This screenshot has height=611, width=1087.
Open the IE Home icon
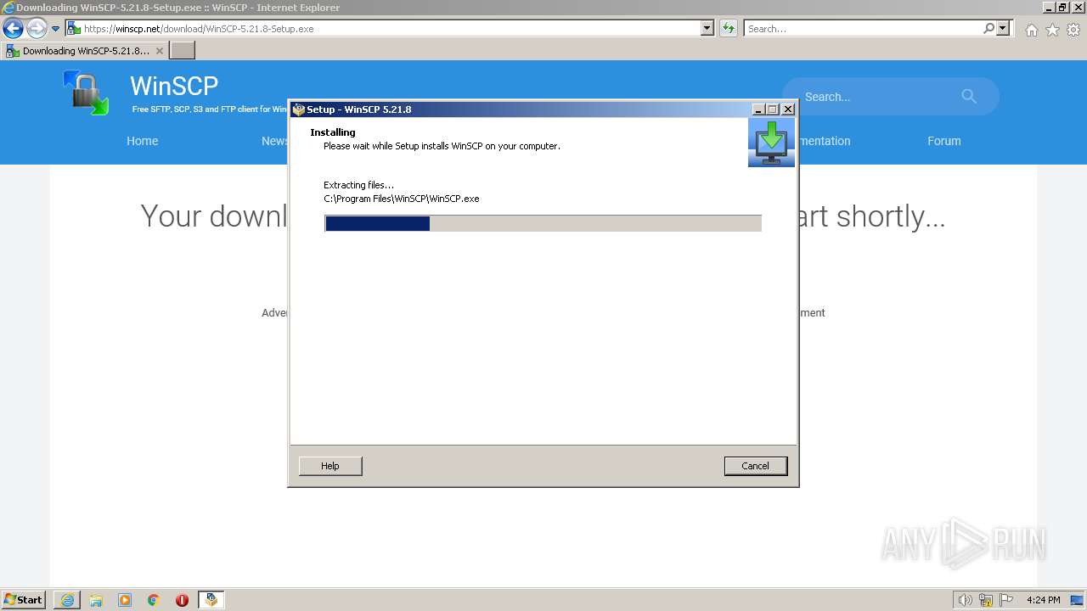coord(1031,30)
